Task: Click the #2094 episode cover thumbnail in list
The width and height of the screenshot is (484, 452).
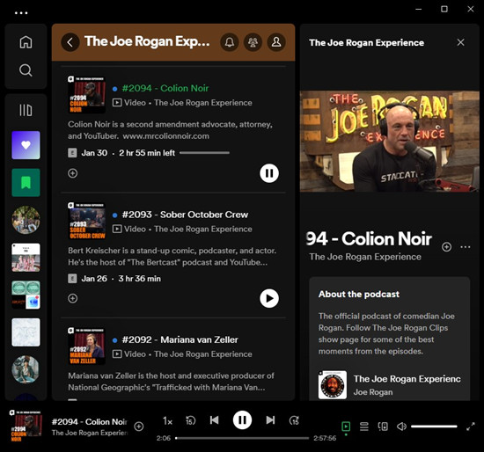Action: tap(86, 95)
